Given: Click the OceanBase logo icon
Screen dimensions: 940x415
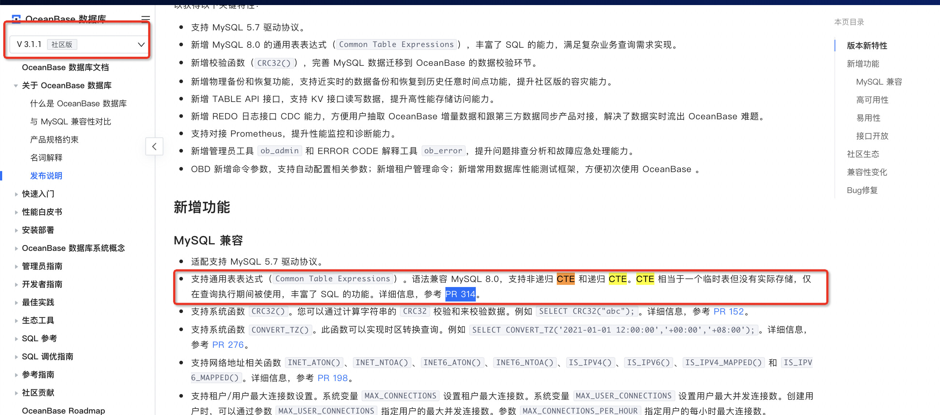Looking at the screenshot, I should pos(16,18).
